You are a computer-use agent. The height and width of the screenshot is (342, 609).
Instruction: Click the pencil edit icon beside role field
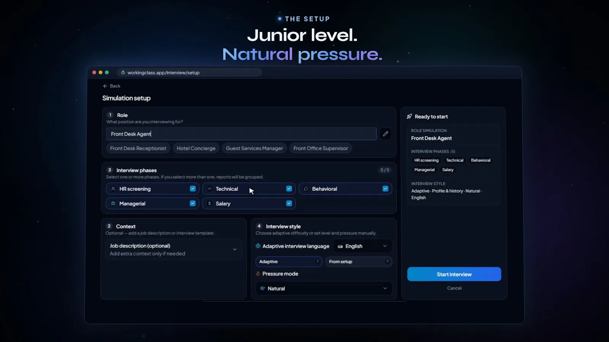(385, 134)
